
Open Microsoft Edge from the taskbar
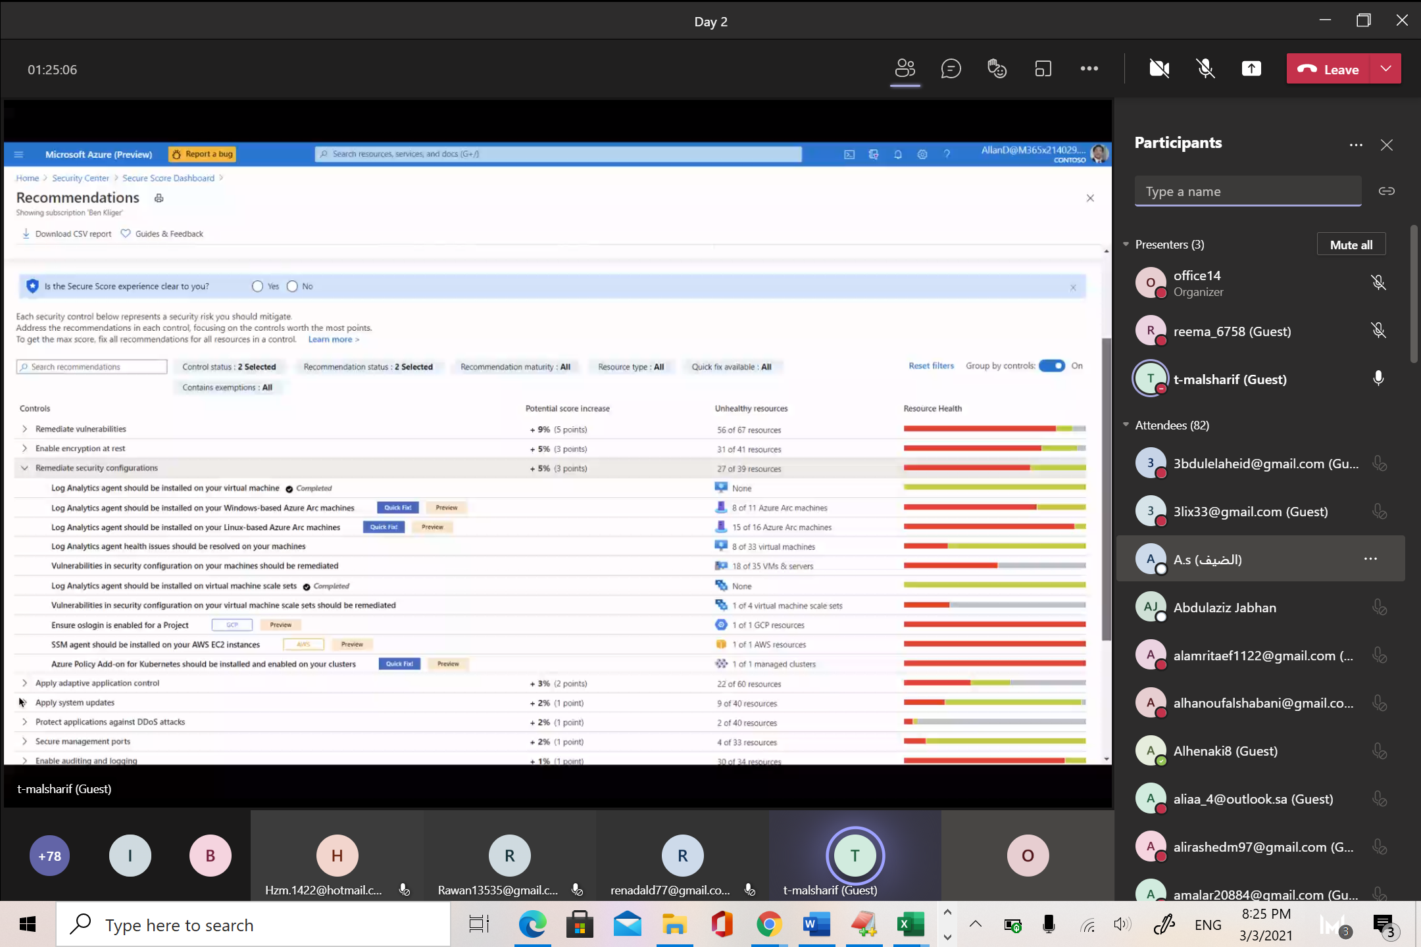(x=532, y=925)
